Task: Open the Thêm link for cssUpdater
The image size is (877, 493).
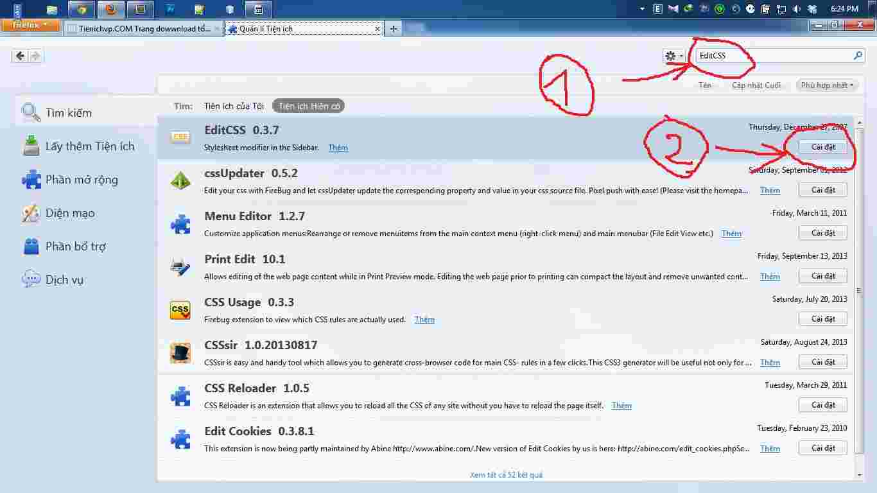Action: click(770, 191)
